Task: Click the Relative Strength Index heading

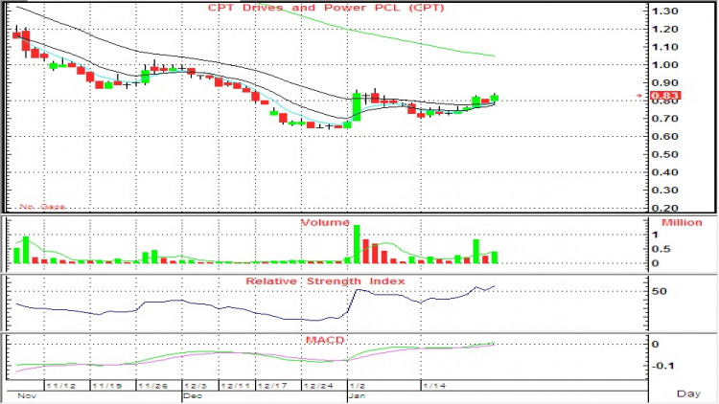Action: tap(325, 281)
